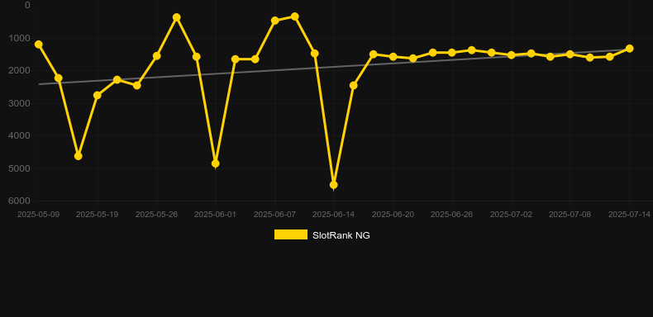The image size is (653, 317).
Task: Click the 2025-05-09 x-axis label
Action: pos(38,215)
